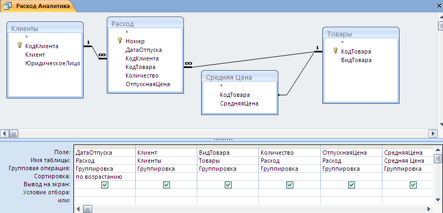Select the ДатаОтпуска column selector bar
This screenshot has width=443, height=213.
(105, 147)
